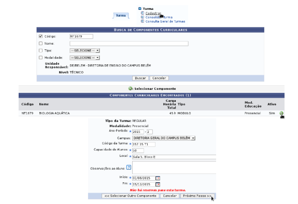This screenshot has width=298, height=204.
Task: Click the NT1679 code cell in results
Action: click(x=27, y=113)
